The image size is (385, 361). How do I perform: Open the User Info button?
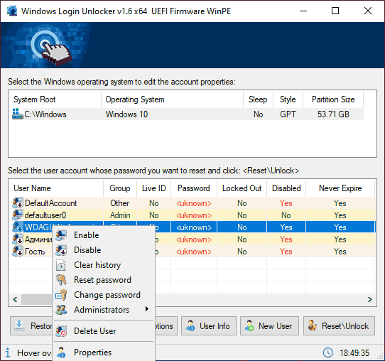pyautogui.click(x=209, y=326)
